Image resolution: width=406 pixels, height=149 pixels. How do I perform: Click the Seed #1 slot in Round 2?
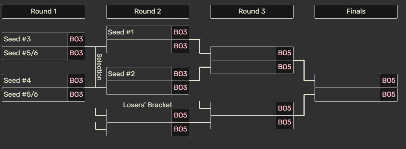(x=139, y=32)
